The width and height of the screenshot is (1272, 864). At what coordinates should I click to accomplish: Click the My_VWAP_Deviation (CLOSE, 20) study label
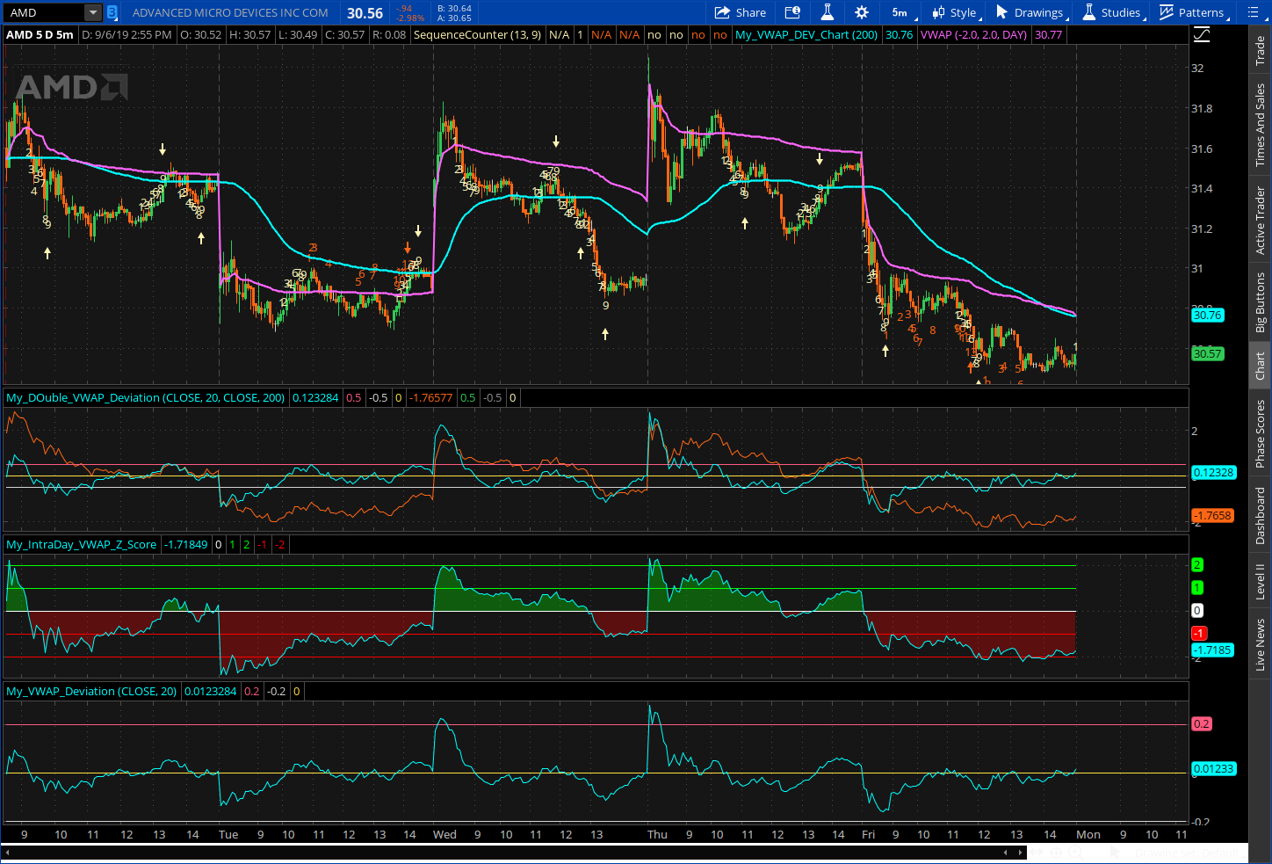(x=91, y=692)
